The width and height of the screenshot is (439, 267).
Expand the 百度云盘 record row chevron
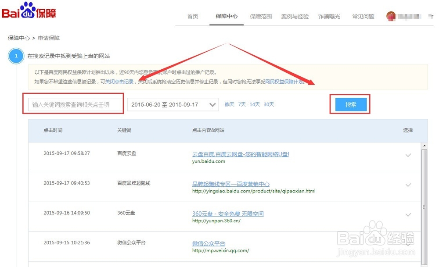point(408,155)
